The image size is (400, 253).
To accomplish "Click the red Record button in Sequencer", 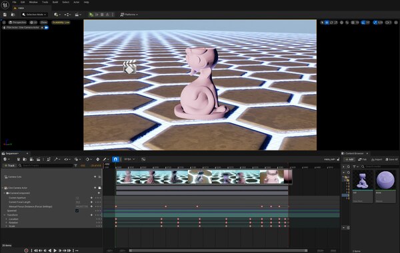I will 26,250.
